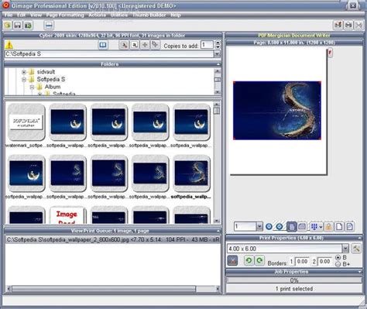This screenshot has height=309, width=367.
Task: Rotate the print clockwise with green arrow
Action: [x=259, y=260]
